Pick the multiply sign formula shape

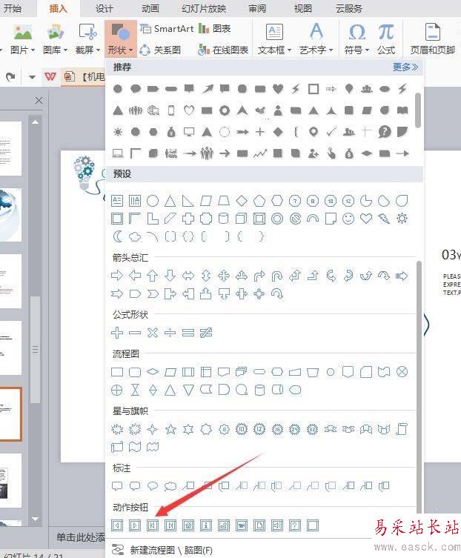[x=153, y=333]
